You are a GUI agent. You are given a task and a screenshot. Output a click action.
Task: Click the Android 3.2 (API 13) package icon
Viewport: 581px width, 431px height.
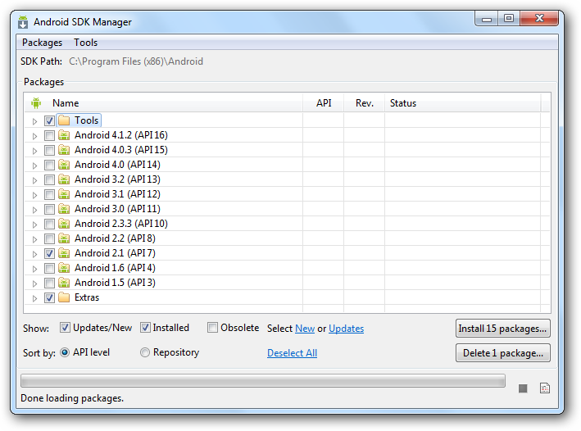point(64,179)
